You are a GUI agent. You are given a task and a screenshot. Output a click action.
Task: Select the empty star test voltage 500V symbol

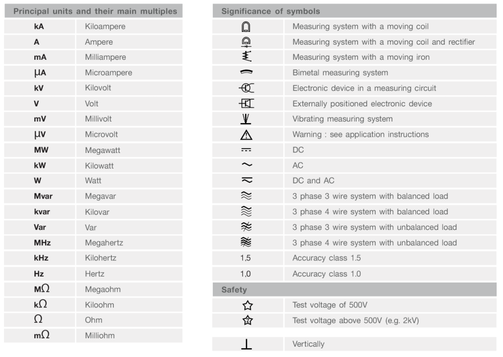[248, 305]
